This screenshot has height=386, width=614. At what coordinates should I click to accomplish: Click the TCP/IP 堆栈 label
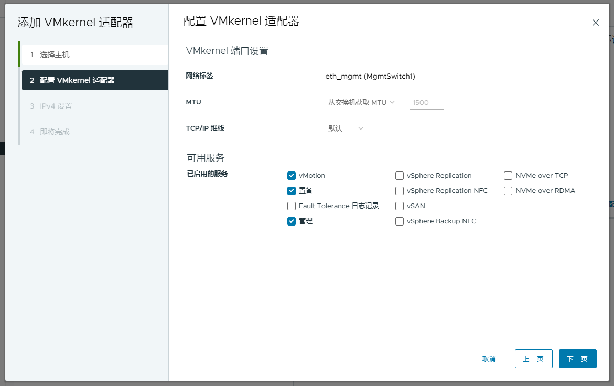click(x=205, y=128)
